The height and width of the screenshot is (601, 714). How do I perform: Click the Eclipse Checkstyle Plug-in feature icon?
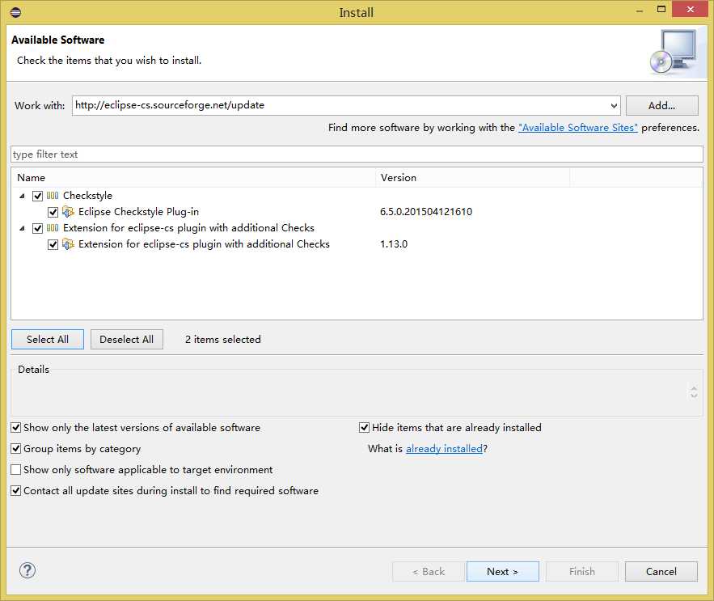(x=68, y=212)
